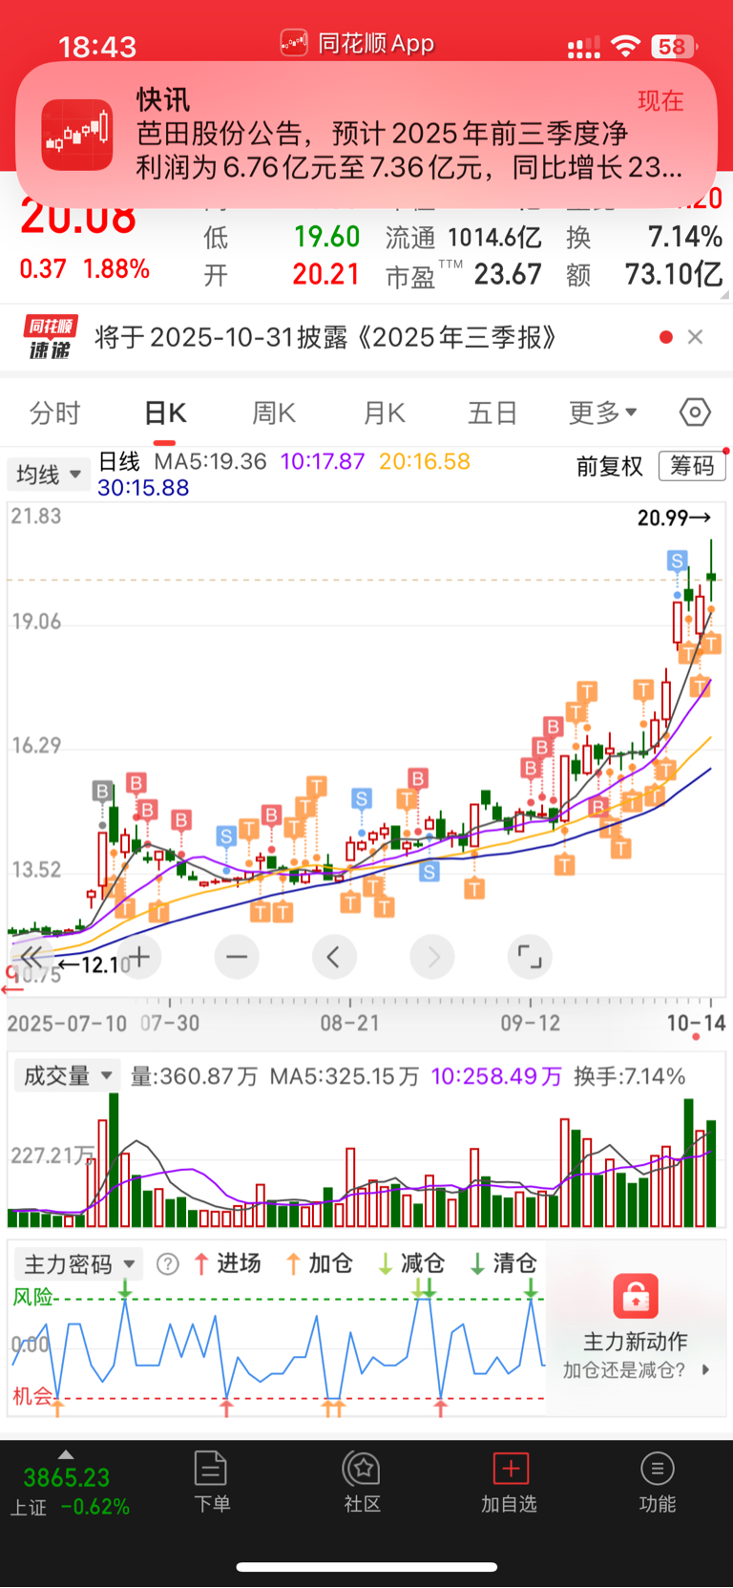Viewport: 733px width, 1588px height.
Task: Tap the blue S marker near 20.99 high
Action: pos(677,561)
